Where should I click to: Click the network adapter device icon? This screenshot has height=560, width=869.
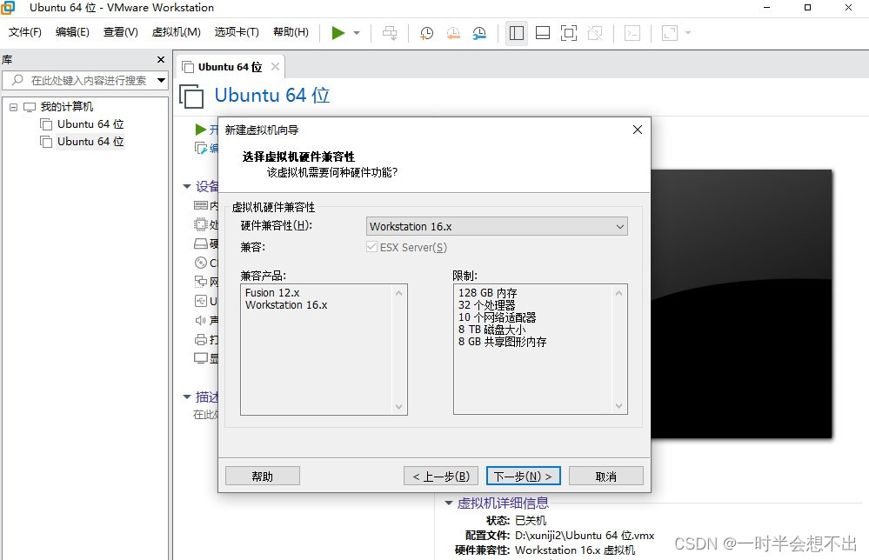point(201,282)
